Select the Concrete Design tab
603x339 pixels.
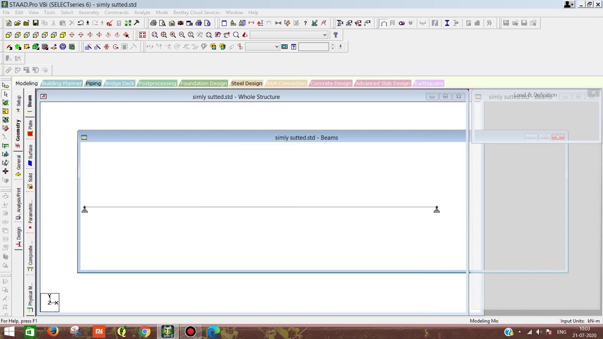(331, 83)
